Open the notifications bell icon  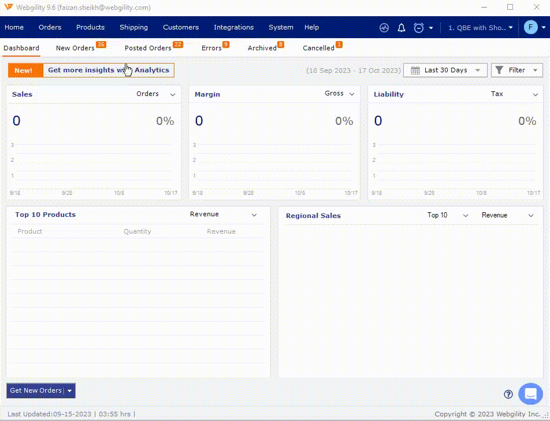(x=402, y=28)
